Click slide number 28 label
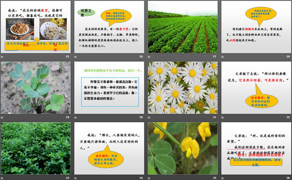The width and height of the screenshot is (292, 180). coord(288,56)
